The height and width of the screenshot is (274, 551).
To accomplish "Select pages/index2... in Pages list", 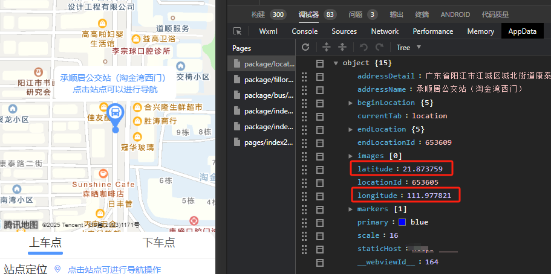I will pos(261,142).
